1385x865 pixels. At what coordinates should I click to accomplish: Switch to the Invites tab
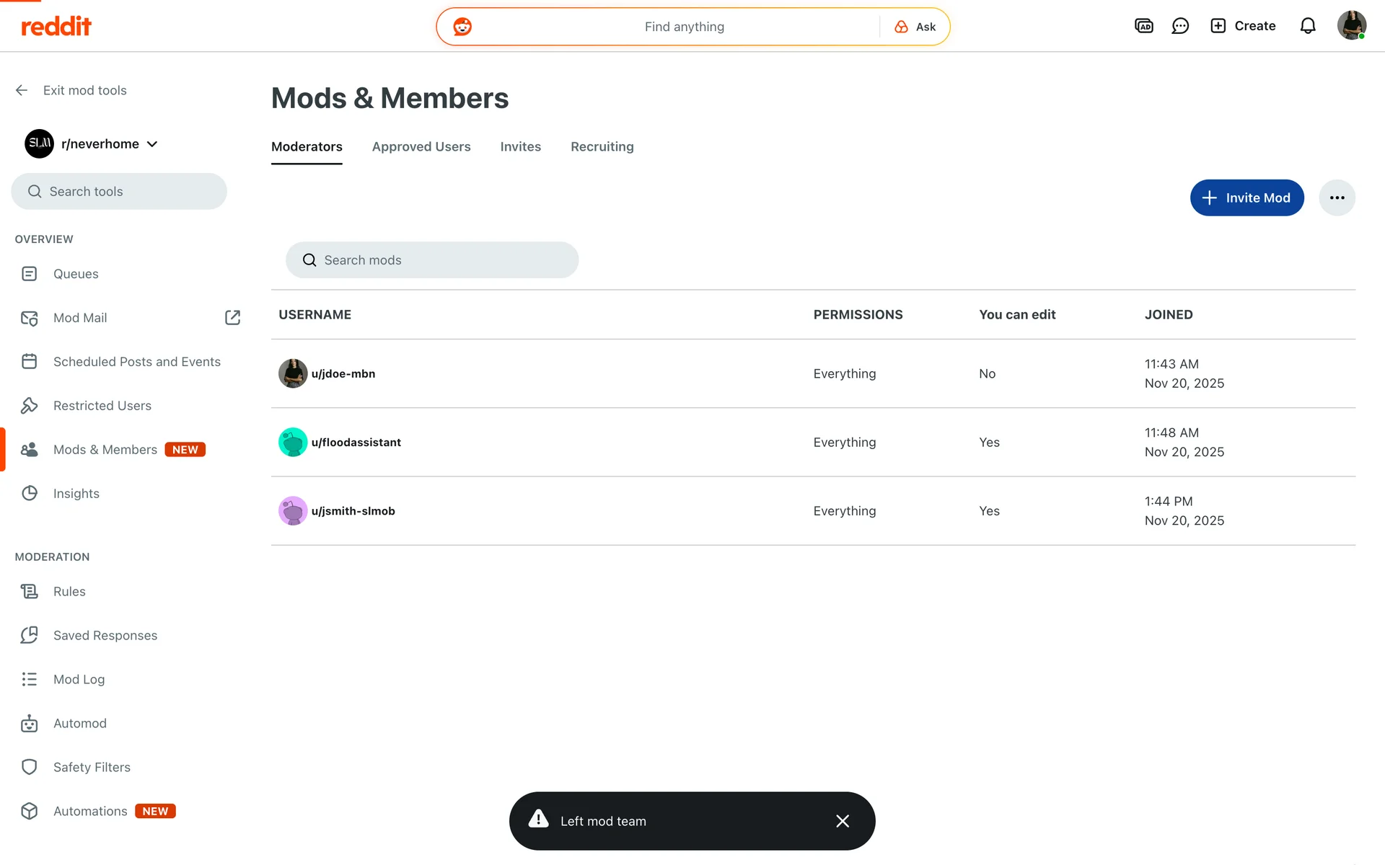coord(520,146)
